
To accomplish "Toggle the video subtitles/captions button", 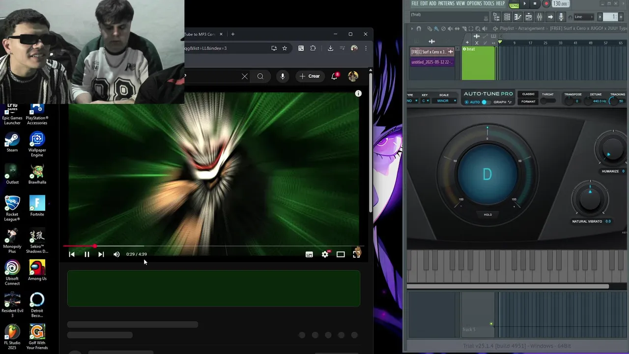I will pyautogui.click(x=309, y=254).
